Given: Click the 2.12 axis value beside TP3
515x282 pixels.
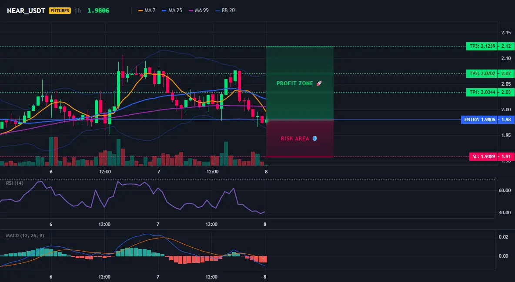Looking at the screenshot, I should coord(505,46).
